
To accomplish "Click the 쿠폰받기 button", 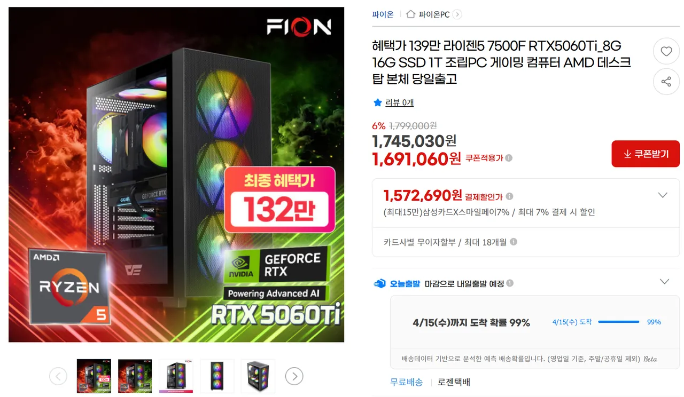I will 646,154.
